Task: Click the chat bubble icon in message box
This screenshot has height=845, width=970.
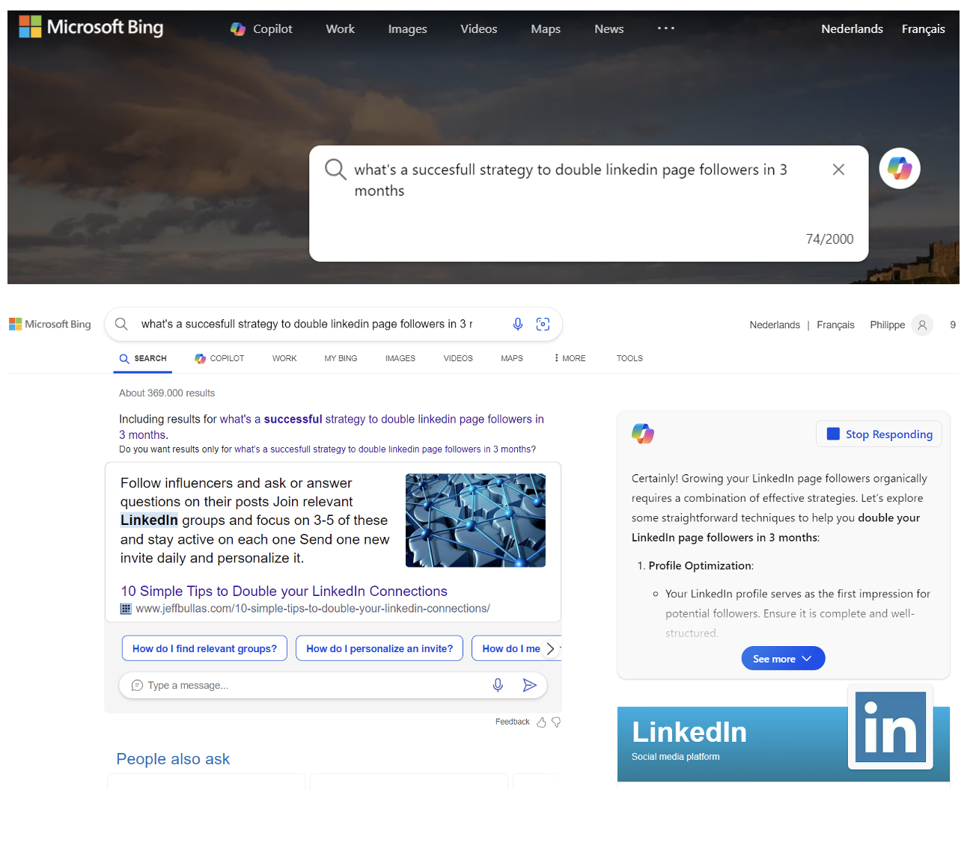Action: pyautogui.click(x=137, y=685)
